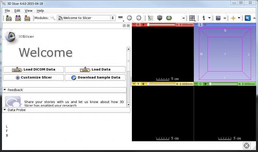Open the Welcome to Slicer modules dropdown
Image resolution: width=258 pixels, height=152 pixels.
[86, 18]
